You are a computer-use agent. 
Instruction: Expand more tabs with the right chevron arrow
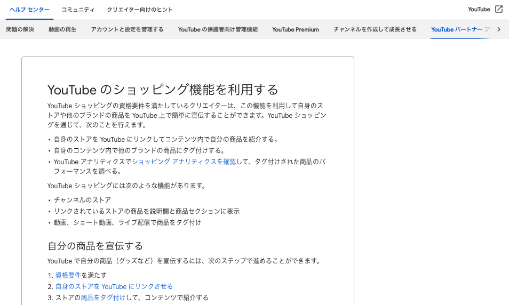[499, 29]
